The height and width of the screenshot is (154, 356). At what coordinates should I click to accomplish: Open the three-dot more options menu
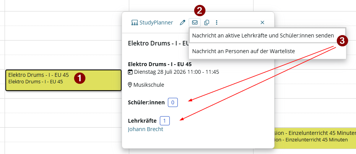tap(216, 23)
